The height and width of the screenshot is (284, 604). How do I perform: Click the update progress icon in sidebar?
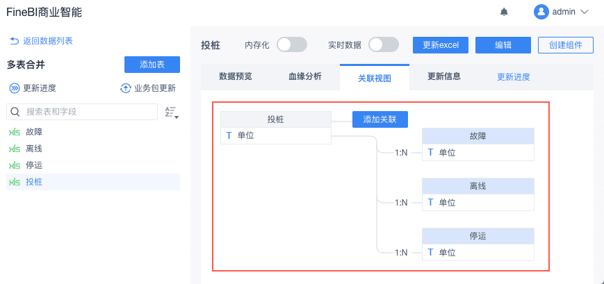tap(14, 88)
